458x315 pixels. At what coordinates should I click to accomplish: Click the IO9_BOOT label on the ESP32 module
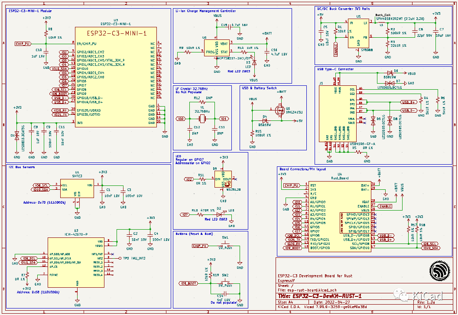coord(60,94)
